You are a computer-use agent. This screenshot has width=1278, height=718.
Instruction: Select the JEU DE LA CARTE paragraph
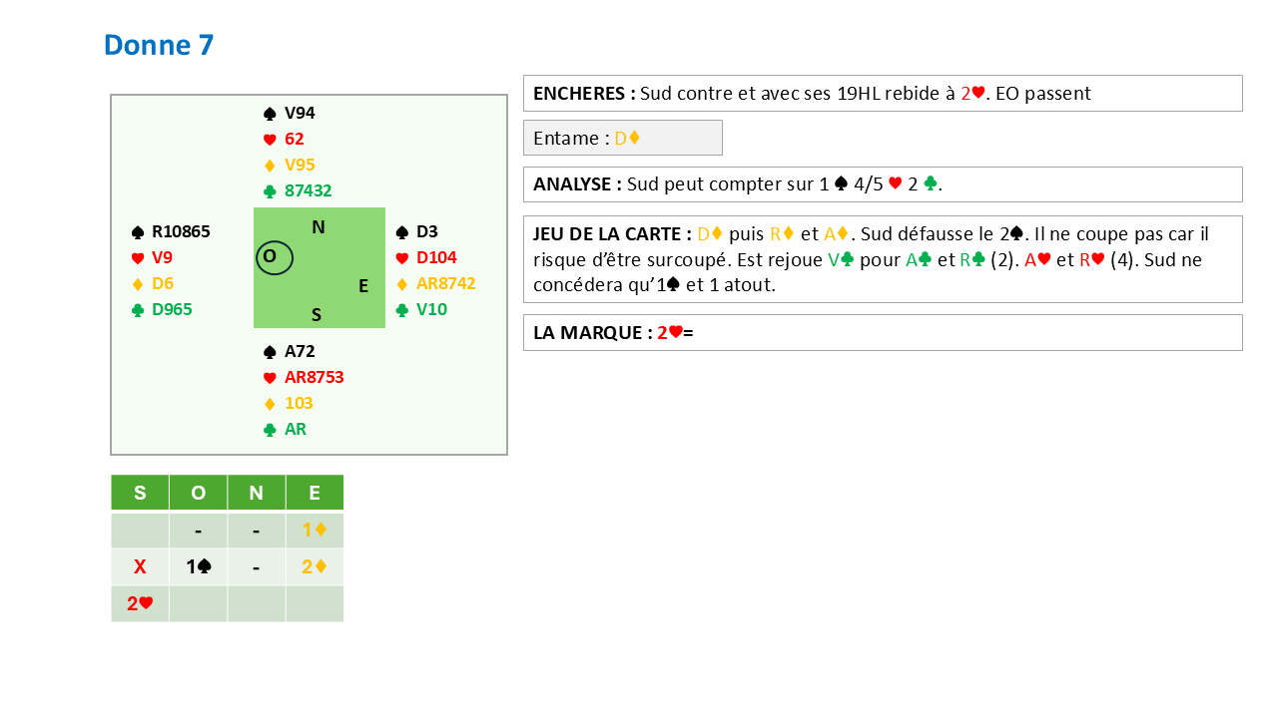tap(882, 259)
